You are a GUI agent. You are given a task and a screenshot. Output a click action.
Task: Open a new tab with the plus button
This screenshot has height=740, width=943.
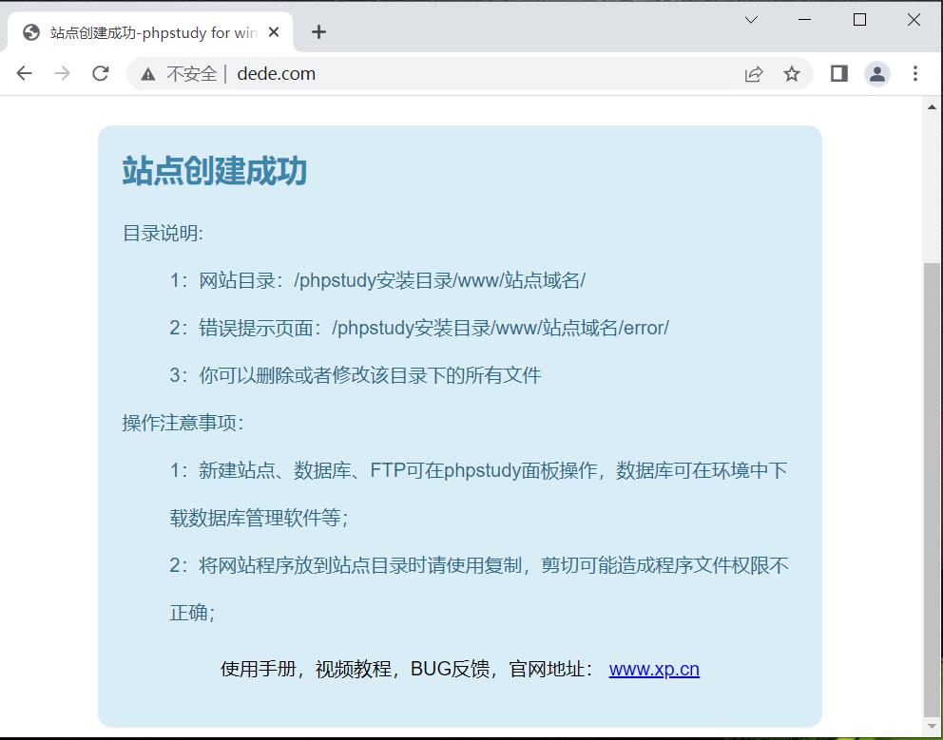click(x=318, y=32)
